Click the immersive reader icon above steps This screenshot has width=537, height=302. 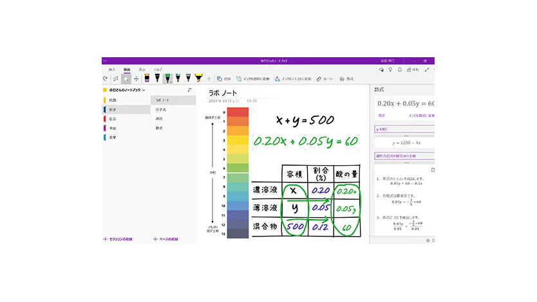tap(433, 170)
